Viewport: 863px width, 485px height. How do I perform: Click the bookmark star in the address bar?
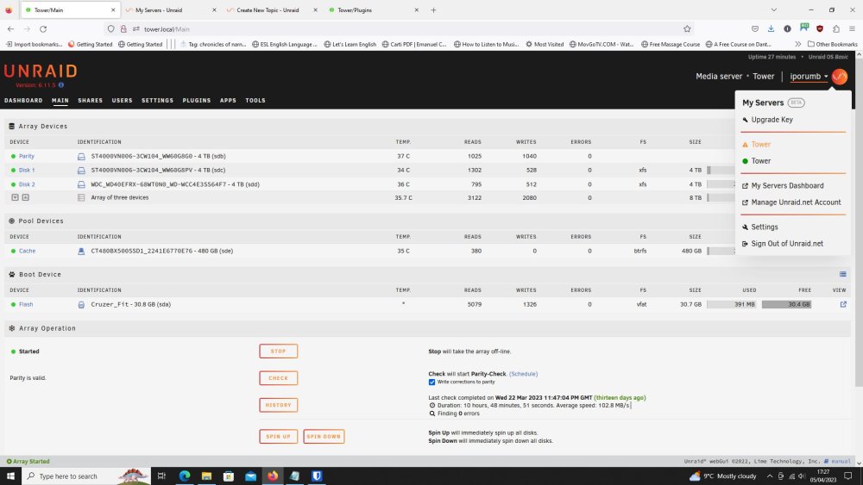(x=687, y=29)
